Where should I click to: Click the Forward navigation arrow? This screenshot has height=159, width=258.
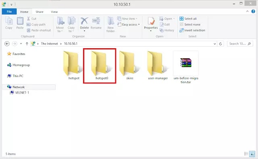[15, 44]
